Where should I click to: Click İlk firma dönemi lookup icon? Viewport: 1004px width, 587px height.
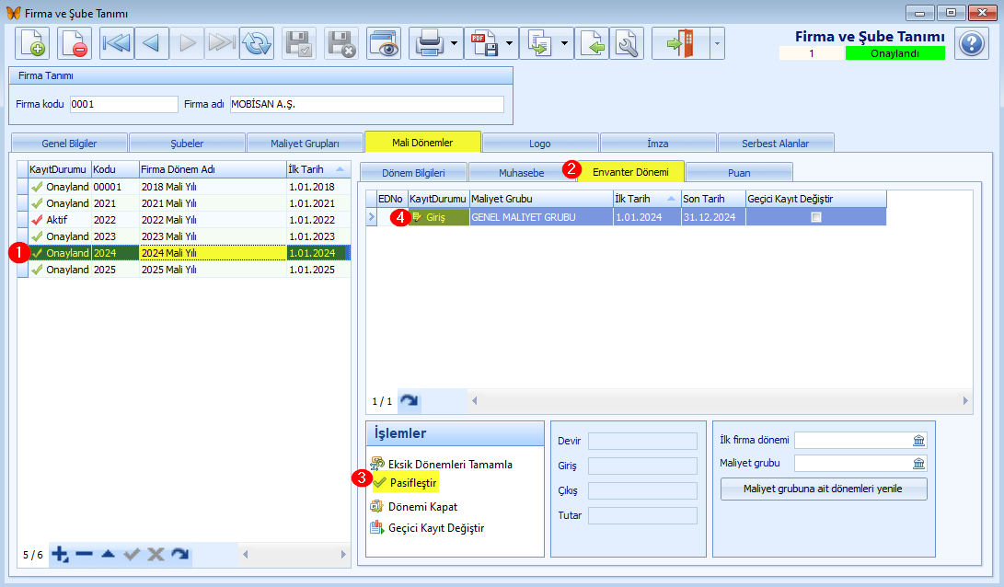pyautogui.click(x=918, y=441)
